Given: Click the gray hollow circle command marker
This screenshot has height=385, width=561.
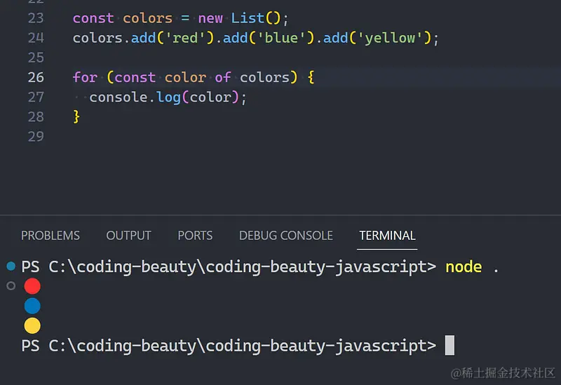Looking at the screenshot, I should [x=11, y=285].
